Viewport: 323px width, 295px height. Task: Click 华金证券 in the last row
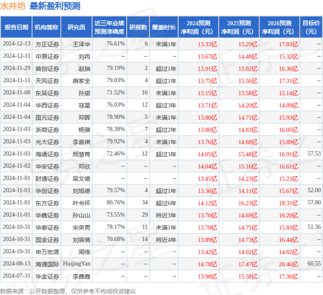click(47, 277)
